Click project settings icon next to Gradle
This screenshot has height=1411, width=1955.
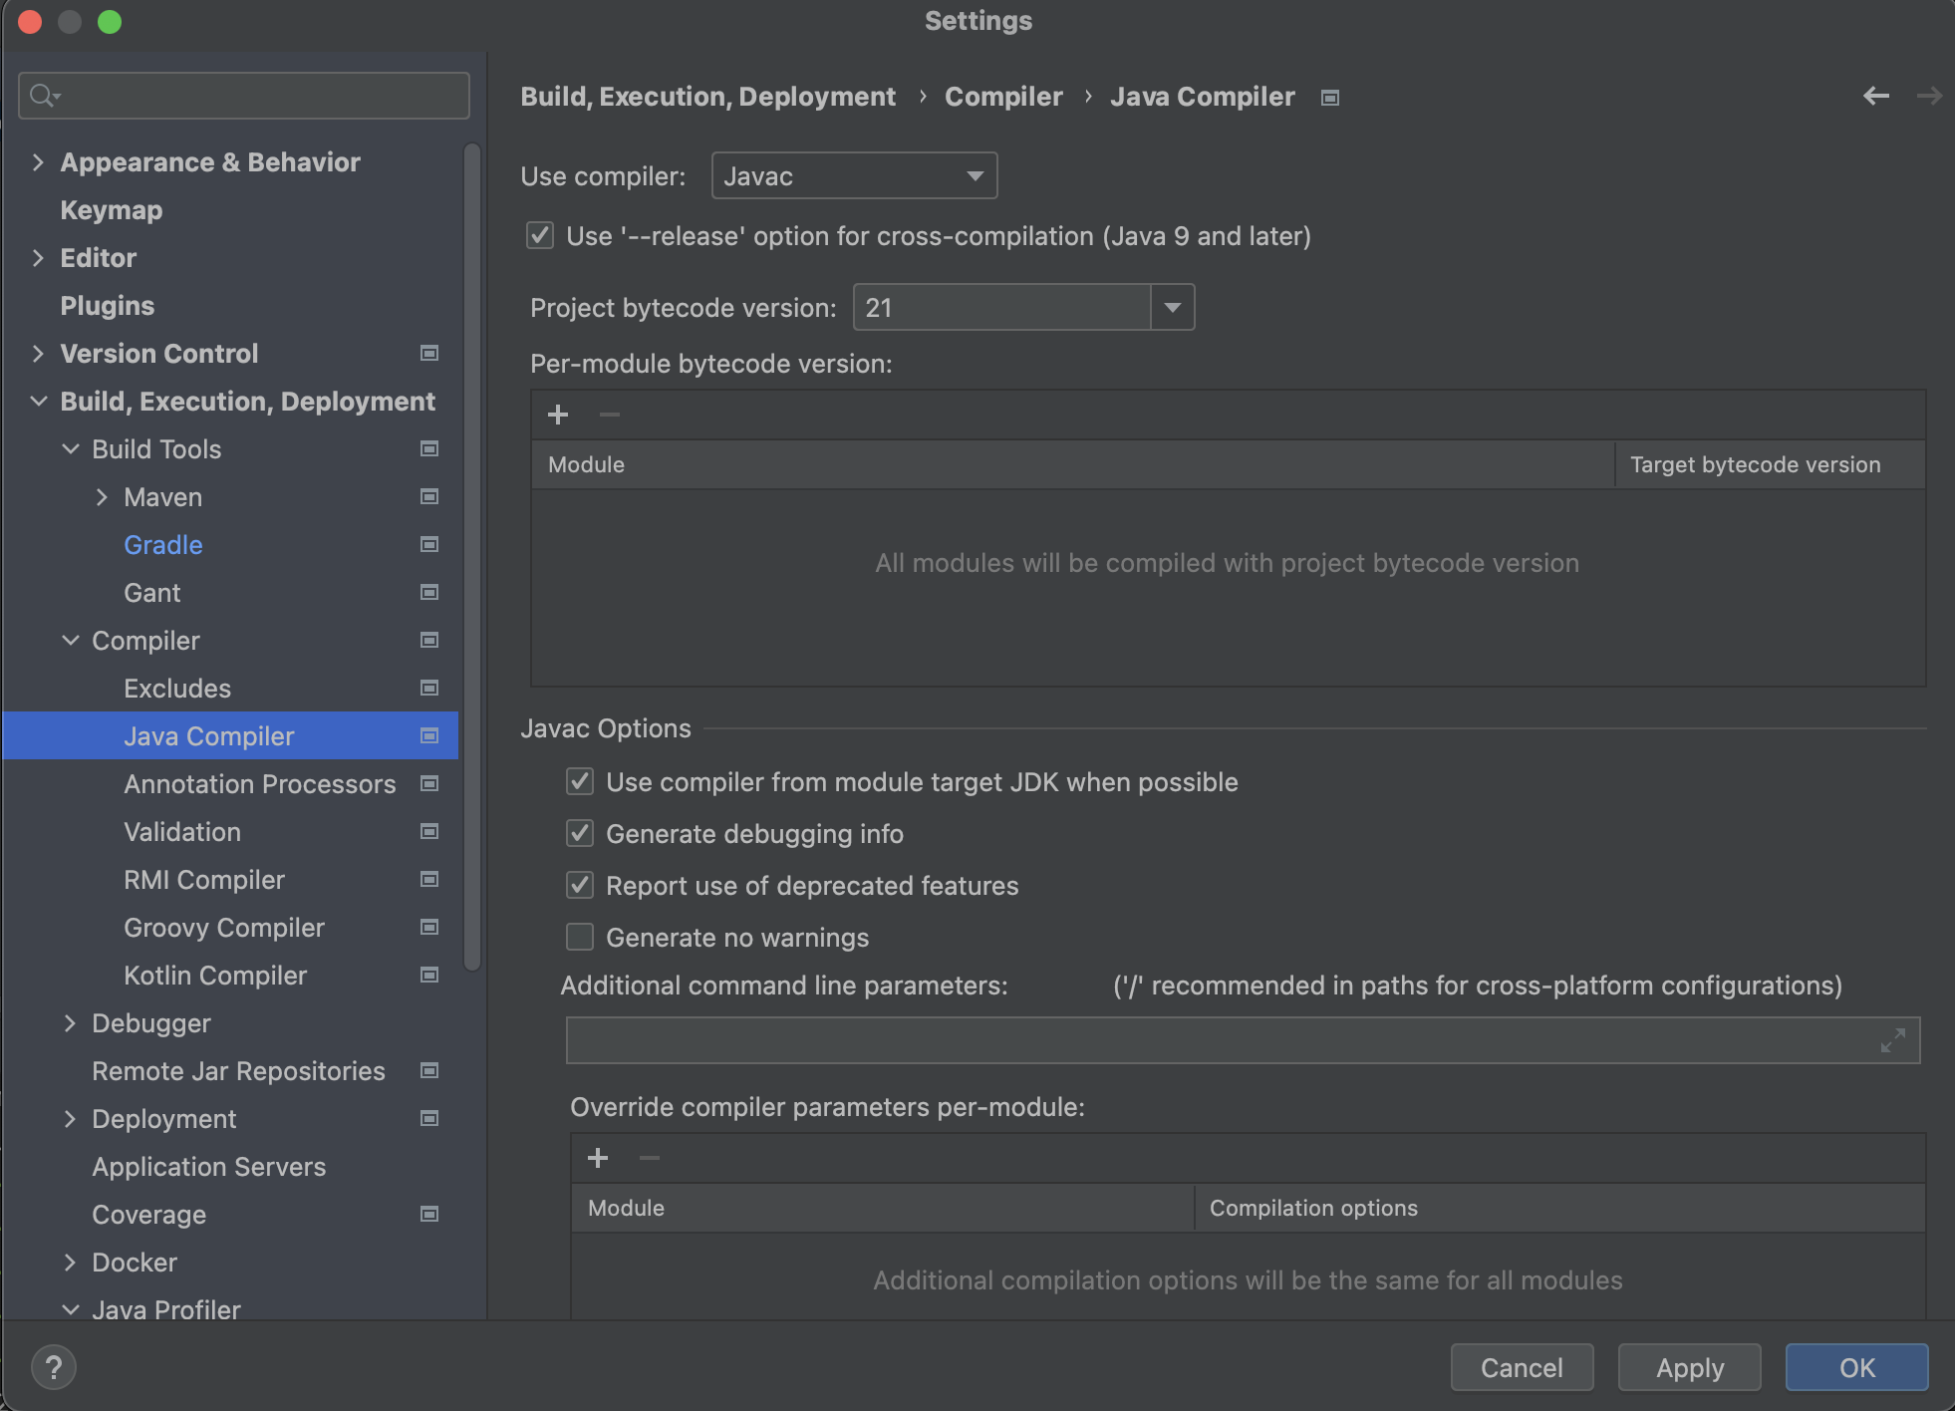coord(429,545)
